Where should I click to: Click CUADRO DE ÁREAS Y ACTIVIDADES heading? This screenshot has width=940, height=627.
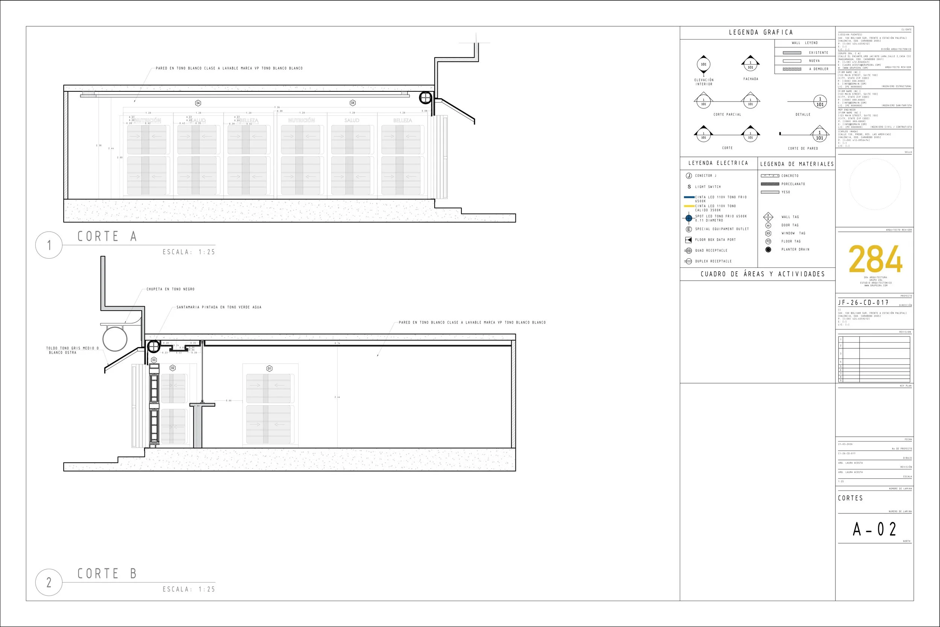[763, 274]
